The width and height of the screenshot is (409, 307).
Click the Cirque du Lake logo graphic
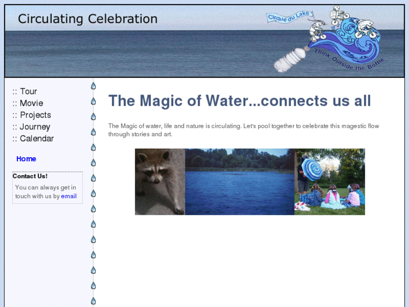click(326, 39)
